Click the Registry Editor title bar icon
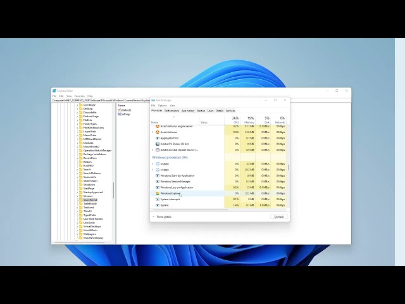 click(54, 91)
